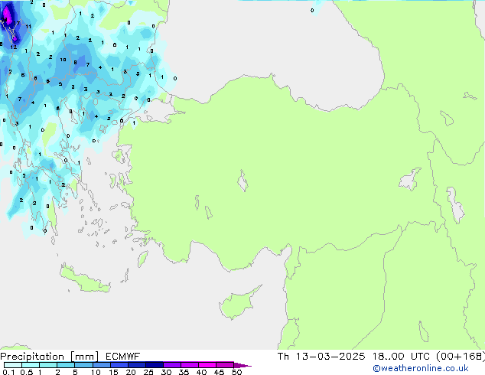Click the 5–10 mm legend color box
Viewport: 485px width, 375px height.
pyautogui.click(x=83, y=365)
